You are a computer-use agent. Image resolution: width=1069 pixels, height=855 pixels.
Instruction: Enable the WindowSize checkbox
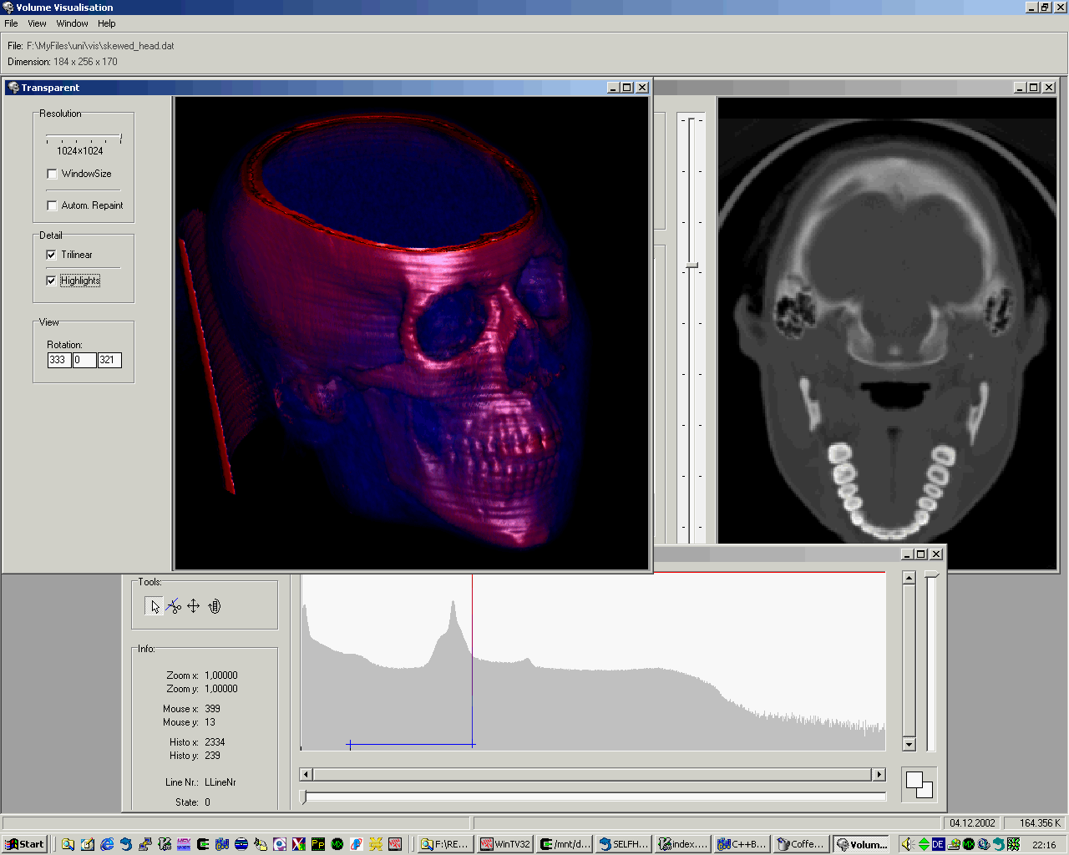(52, 174)
